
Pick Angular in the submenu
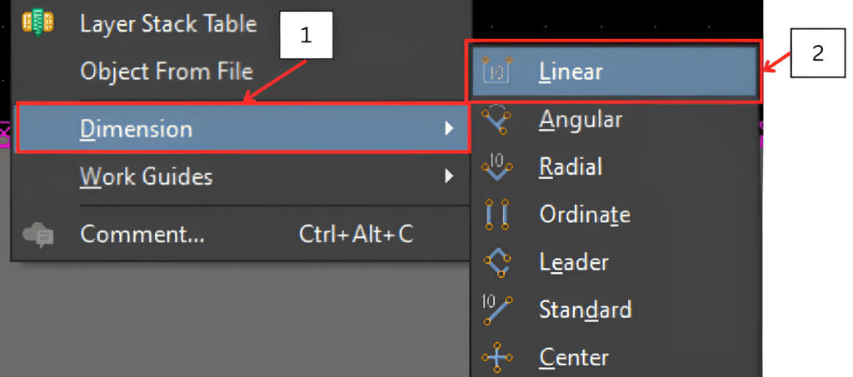click(x=581, y=120)
